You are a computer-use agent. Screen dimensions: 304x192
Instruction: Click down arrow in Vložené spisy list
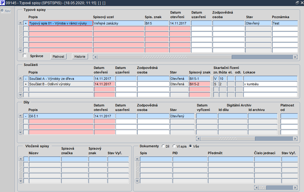click(x=21, y=181)
